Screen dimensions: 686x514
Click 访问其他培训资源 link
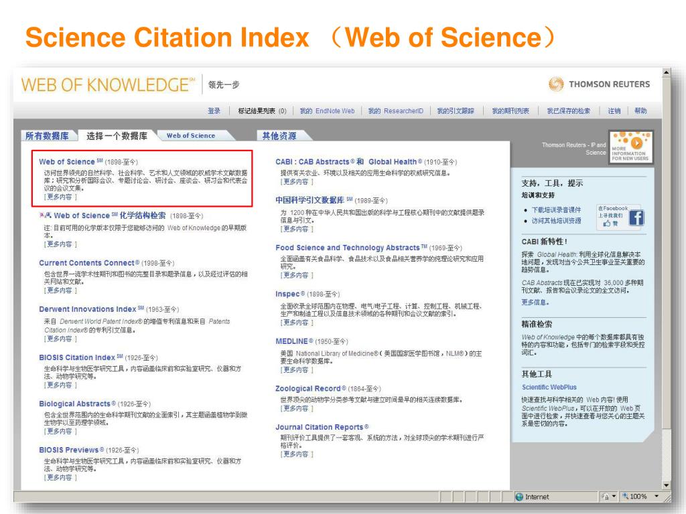tap(557, 221)
